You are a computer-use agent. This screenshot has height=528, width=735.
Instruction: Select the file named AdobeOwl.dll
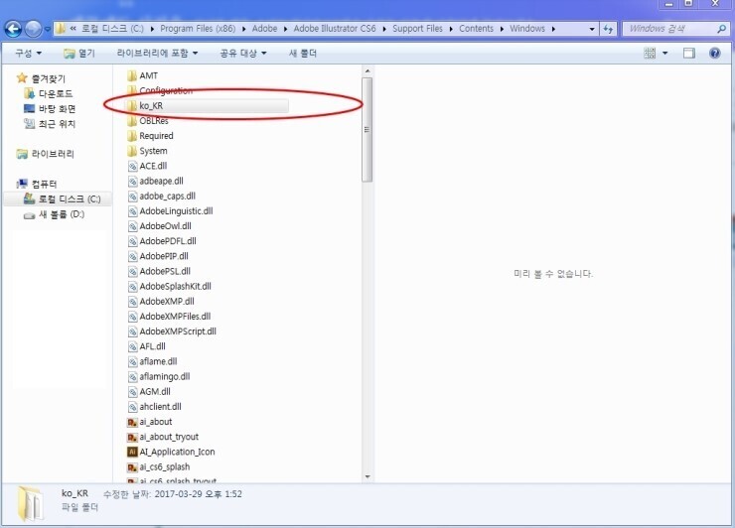(166, 226)
